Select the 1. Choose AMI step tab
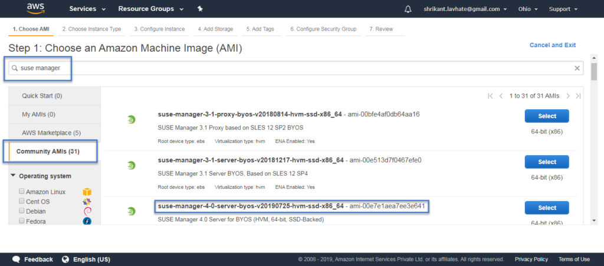 coord(31,29)
